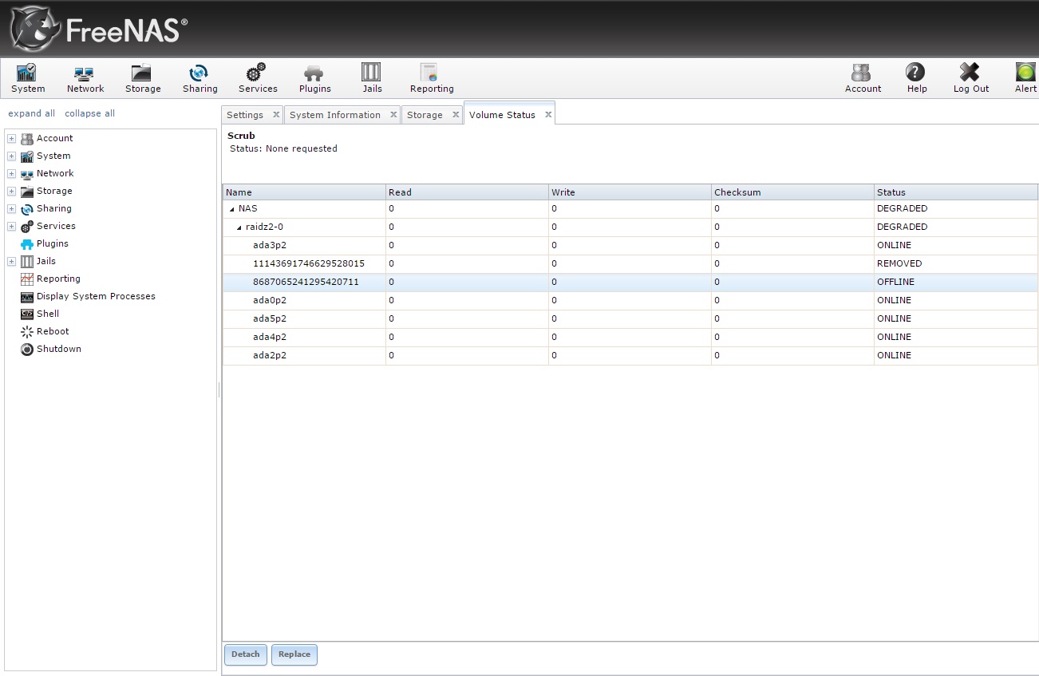This screenshot has height=676, width=1039.
Task: Select the Volume Status tab
Action: pos(502,115)
